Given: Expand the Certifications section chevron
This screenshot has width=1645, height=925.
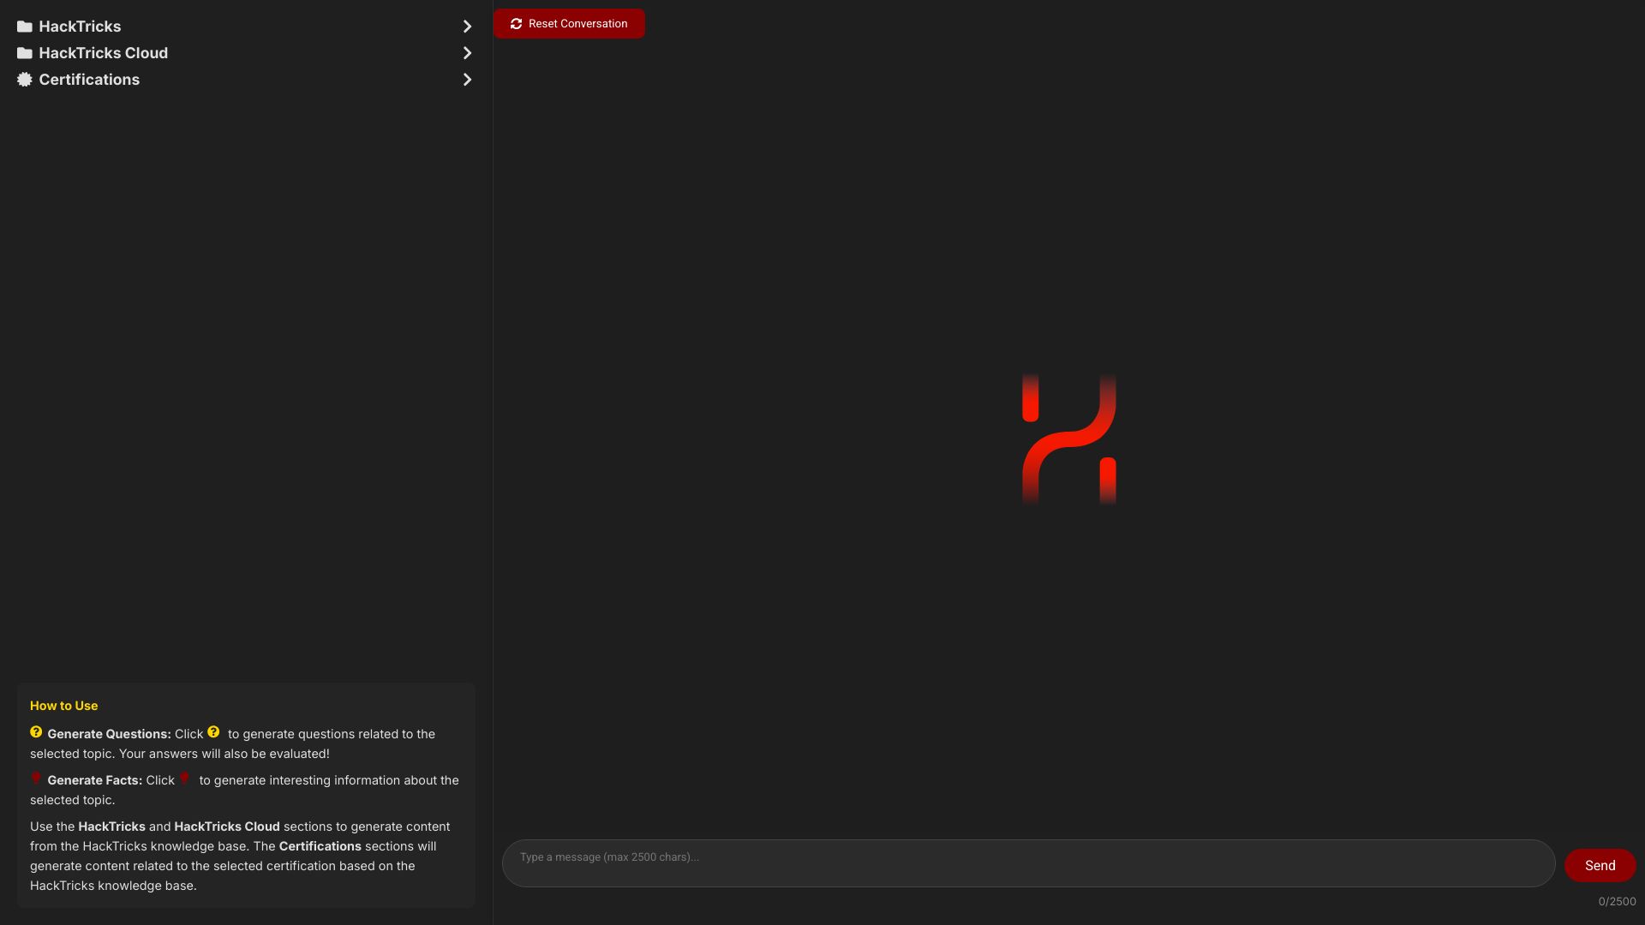Looking at the screenshot, I should (x=467, y=80).
